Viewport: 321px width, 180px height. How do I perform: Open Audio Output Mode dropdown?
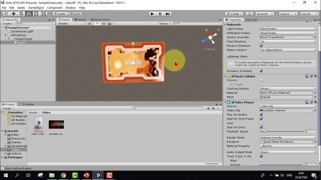click(x=288, y=152)
